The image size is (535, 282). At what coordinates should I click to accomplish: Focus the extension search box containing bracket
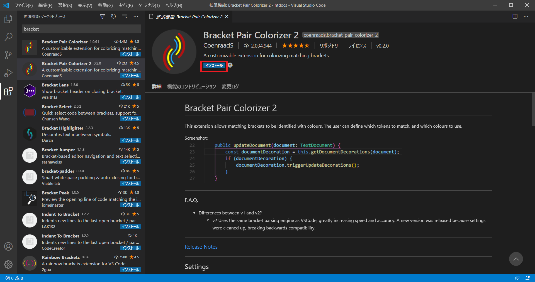(81, 29)
